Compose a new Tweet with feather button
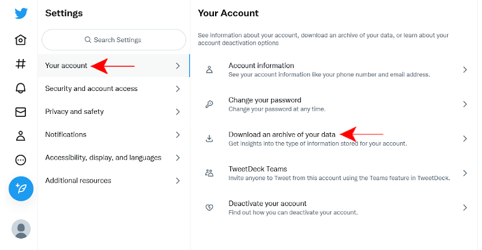The height and width of the screenshot is (250, 482). [x=21, y=189]
